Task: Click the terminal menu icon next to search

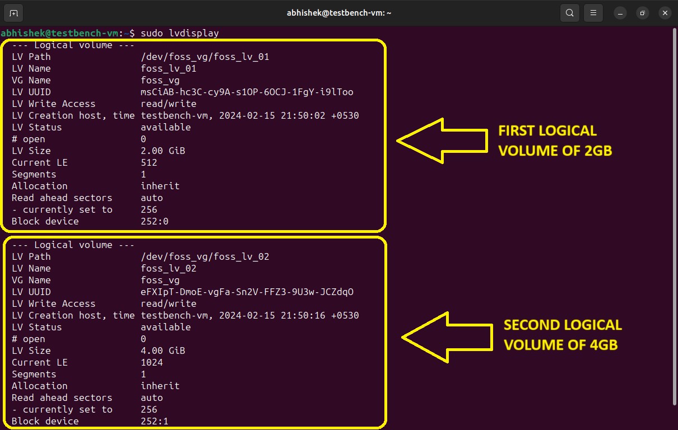Action: click(593, 12)
